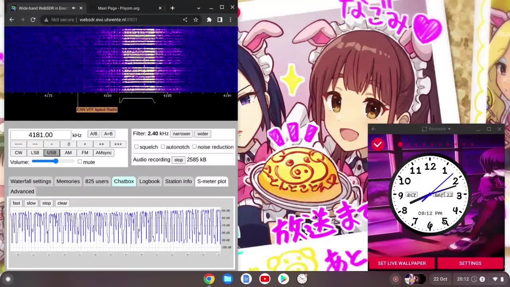Open the 825 users tab
The height and width of the screenshot is (287, 510).
[97, 181]
